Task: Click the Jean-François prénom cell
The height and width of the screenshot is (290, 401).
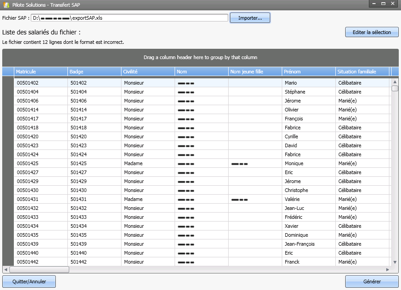Action: [300, 244]
